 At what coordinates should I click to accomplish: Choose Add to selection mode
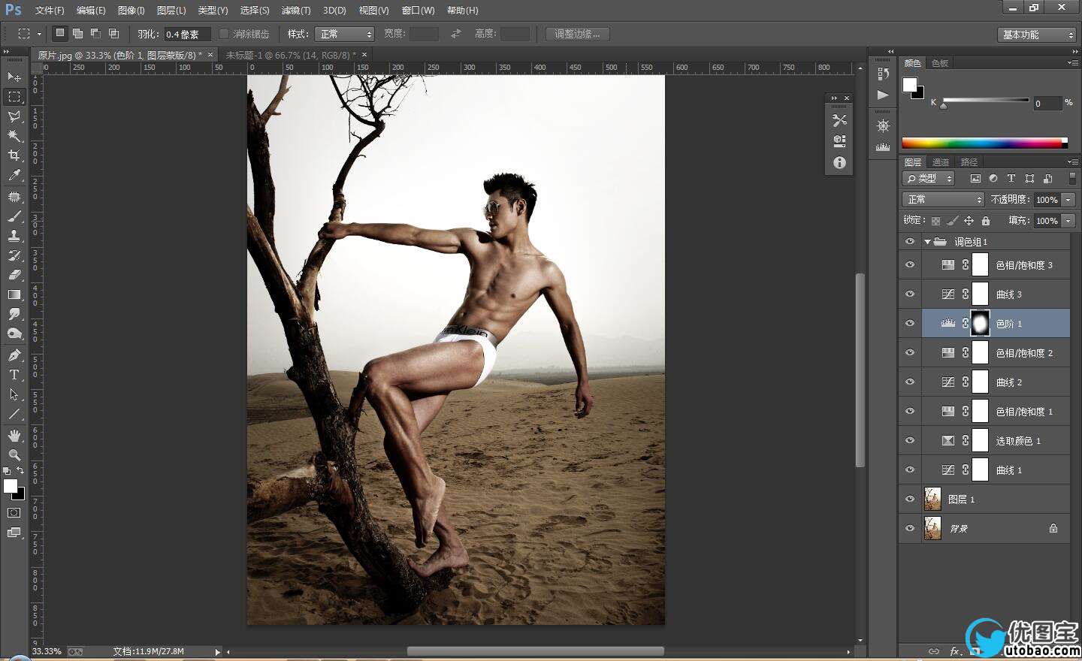[77, 34]
